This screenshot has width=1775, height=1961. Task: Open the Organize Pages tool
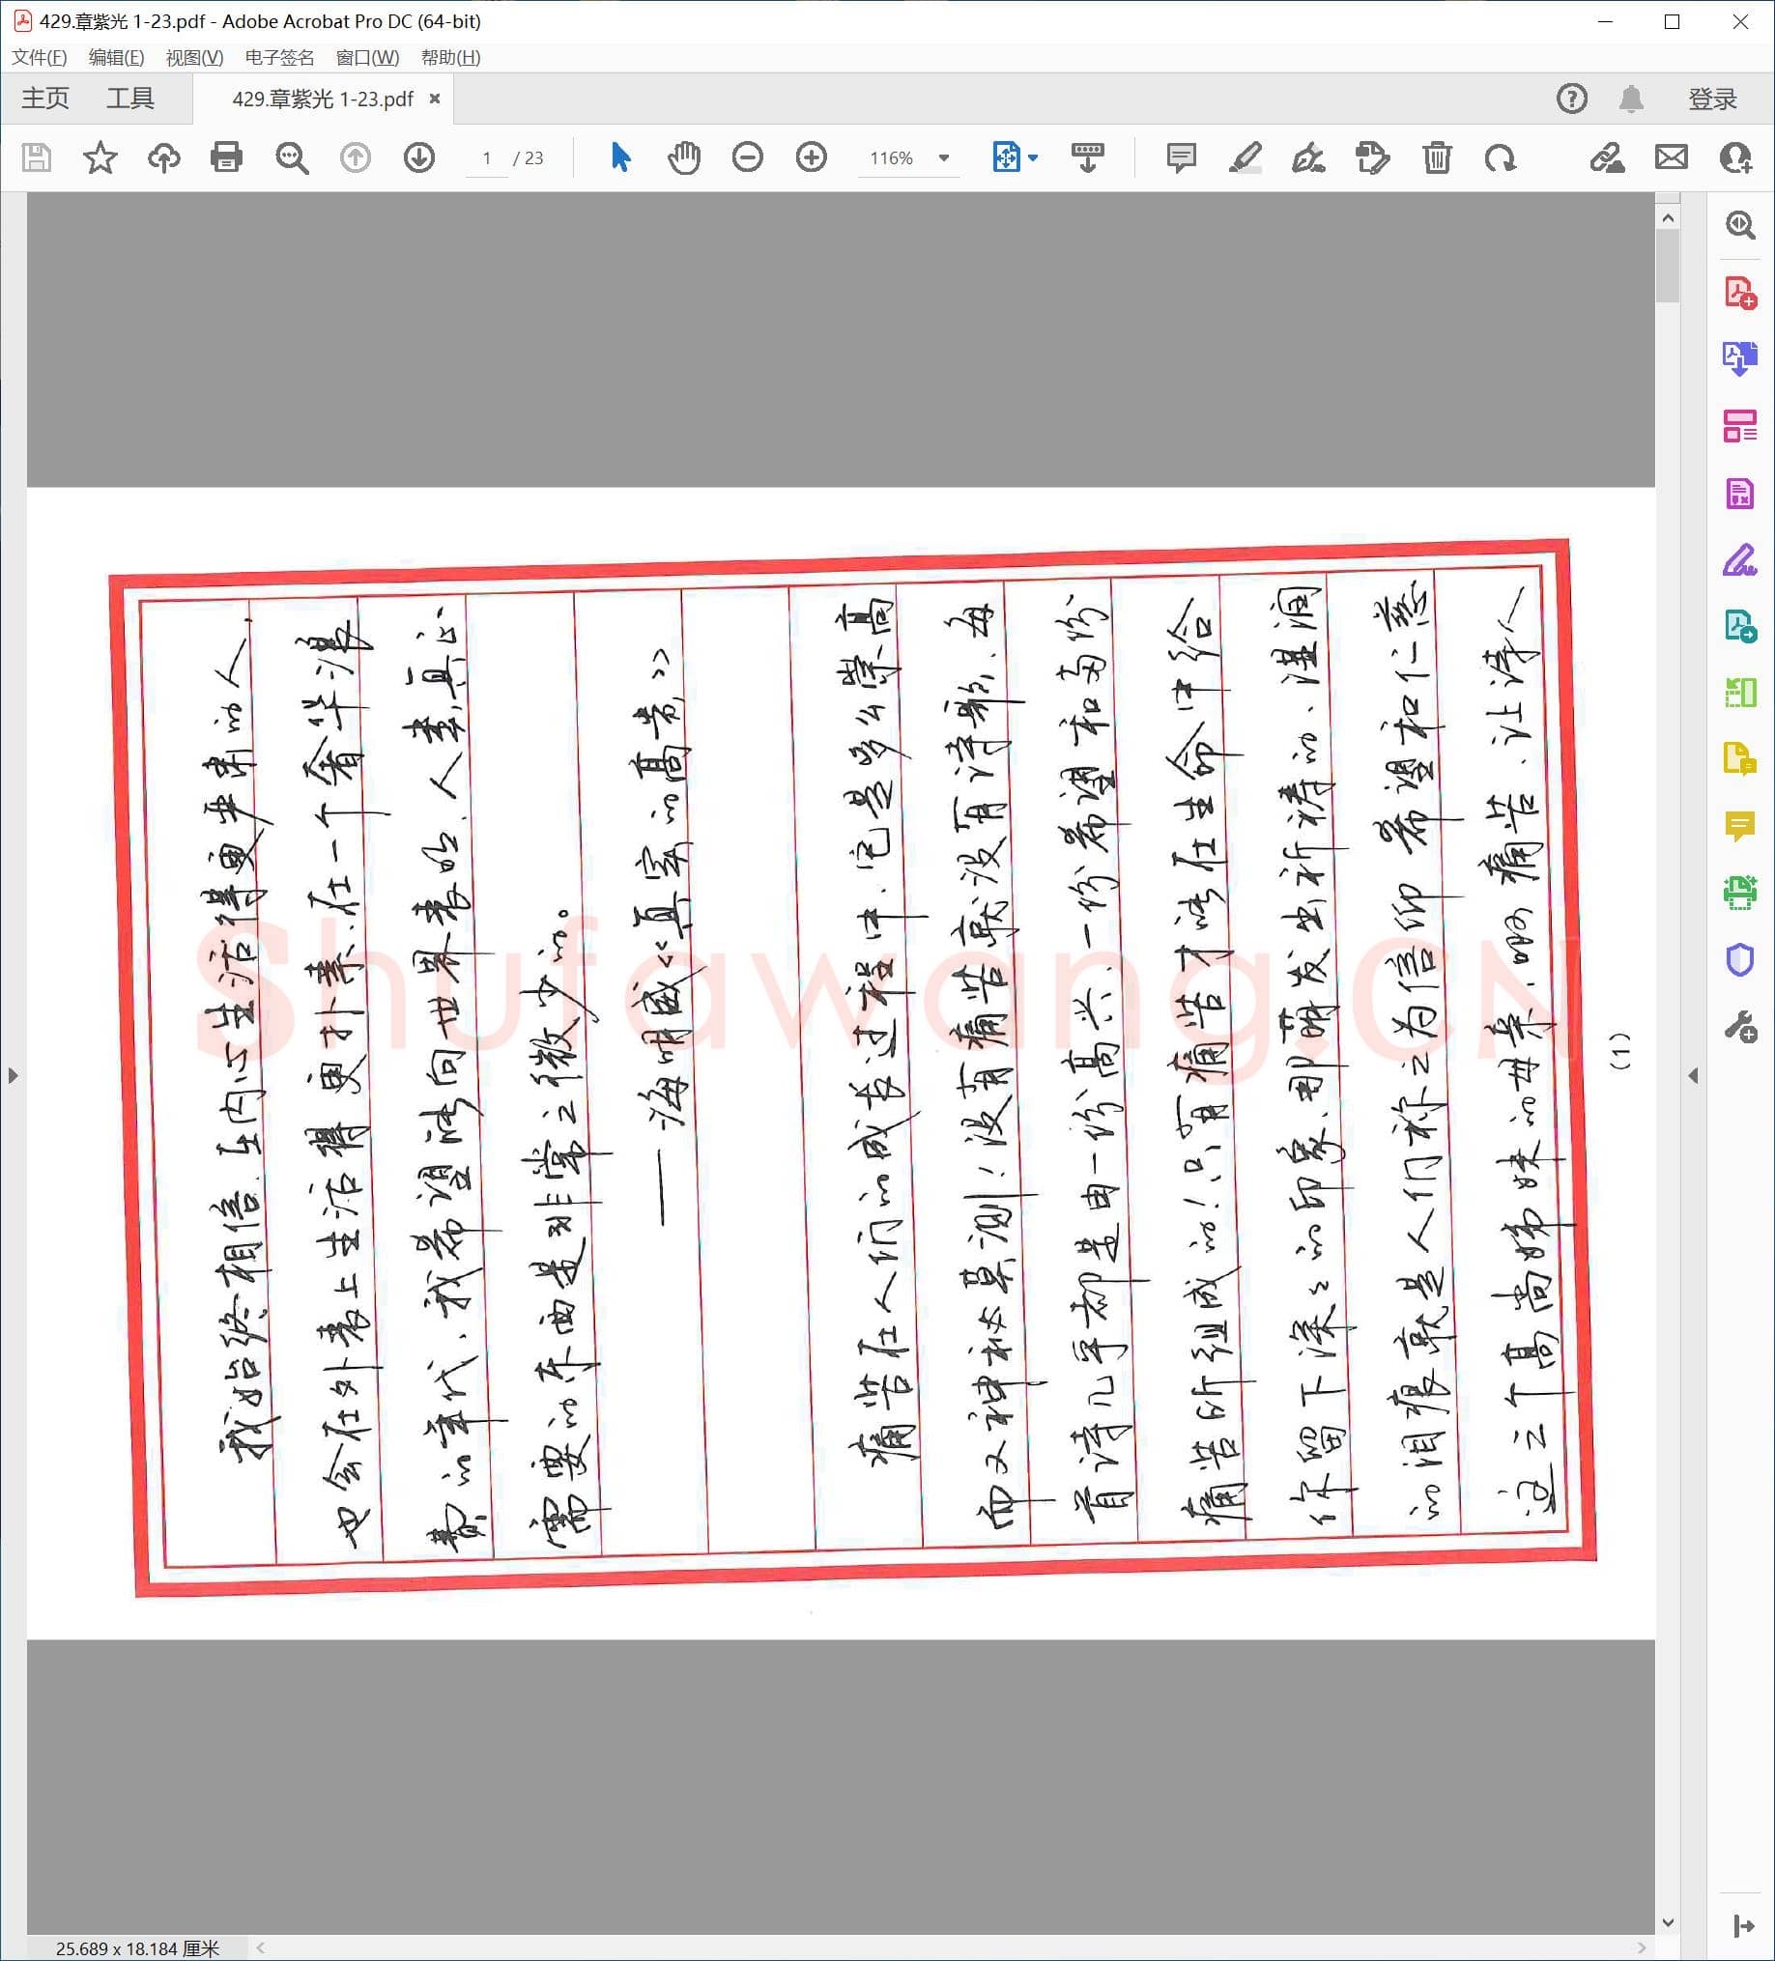(x=1741, y=425)
